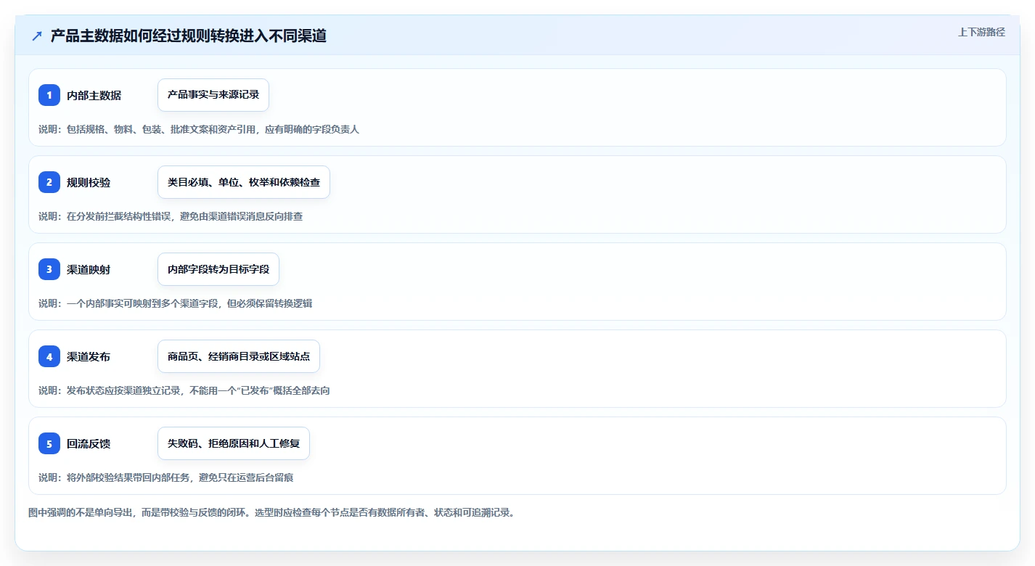Click the footer note starting 图中强调的不是单向导出
Image resolution: width=1035 pixels, height=566 pixels.
coord(271,512)
